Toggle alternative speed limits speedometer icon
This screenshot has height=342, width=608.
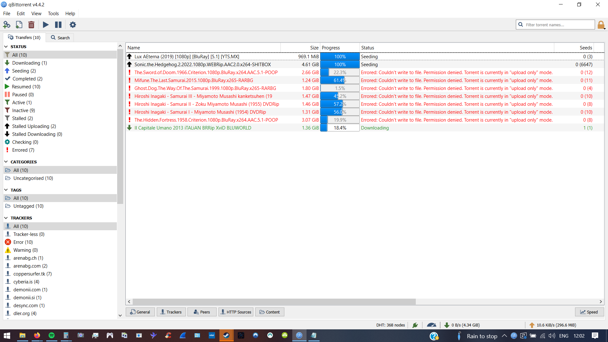coord(431,325)
